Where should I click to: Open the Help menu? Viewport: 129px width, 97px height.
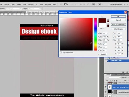[x=54, y=5]
